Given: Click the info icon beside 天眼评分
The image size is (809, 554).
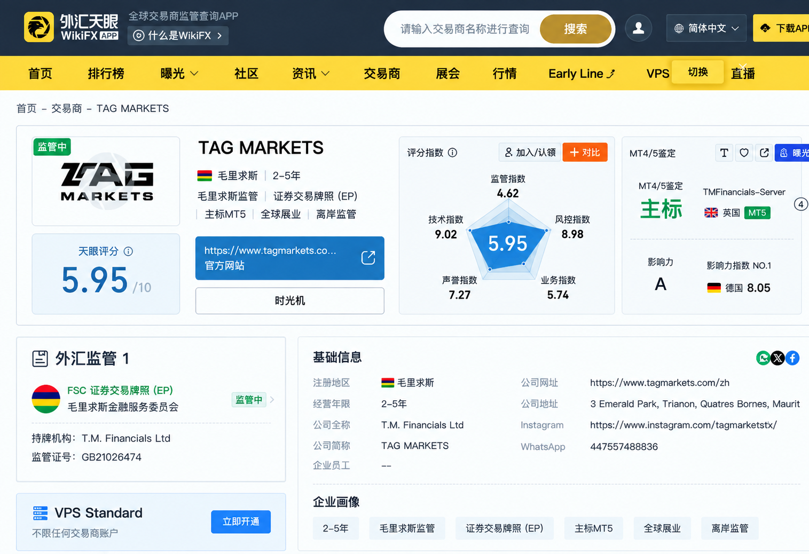Looking at the screenshot, I should [x=128, y=251].
